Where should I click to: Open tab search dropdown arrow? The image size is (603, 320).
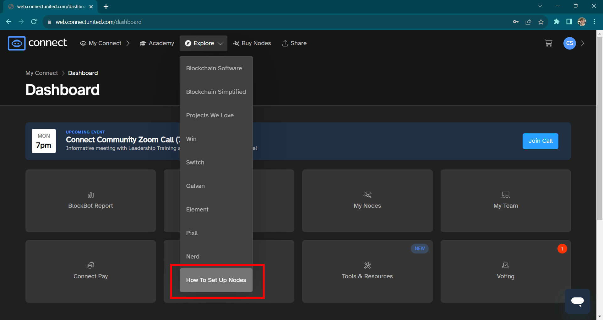[540, 6]
